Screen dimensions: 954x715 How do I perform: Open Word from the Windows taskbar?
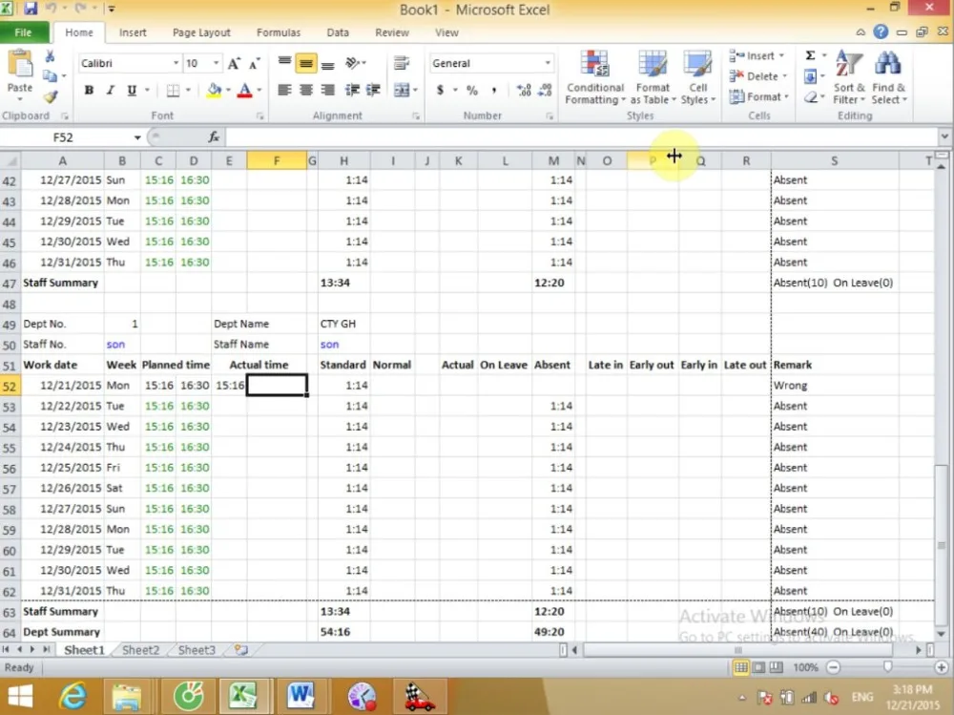[x=301, y=696]
